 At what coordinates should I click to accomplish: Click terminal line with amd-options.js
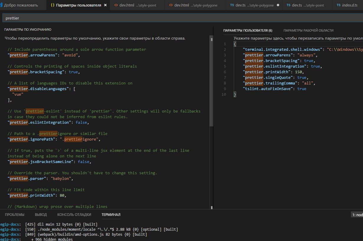pos(73,234)
